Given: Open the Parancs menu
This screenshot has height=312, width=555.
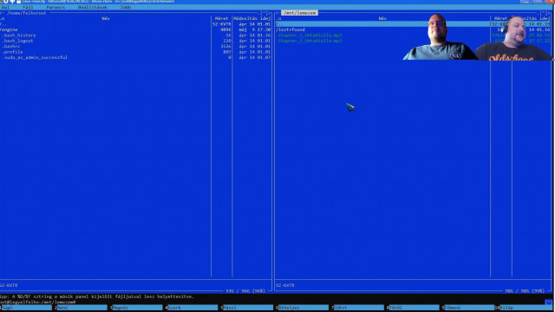Looking at the screenshot, I should coord(55,7).
